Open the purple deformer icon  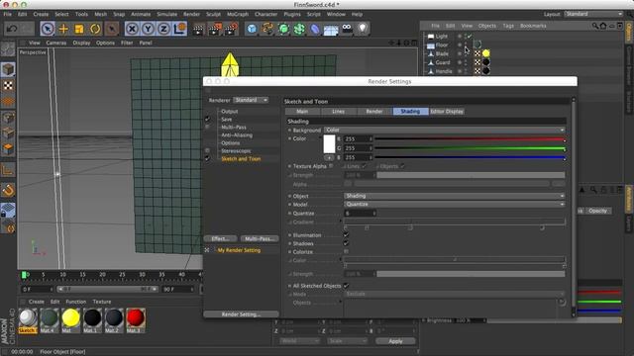(x=315, y=29)
